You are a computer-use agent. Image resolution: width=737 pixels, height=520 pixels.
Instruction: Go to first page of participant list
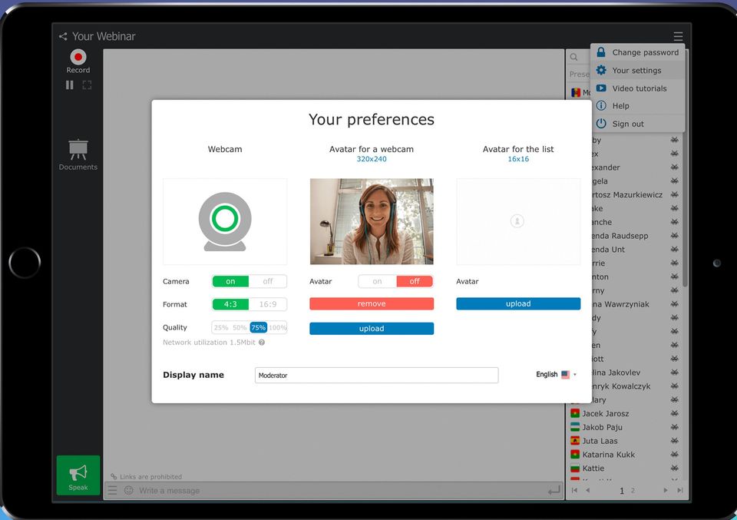point(574,490)
